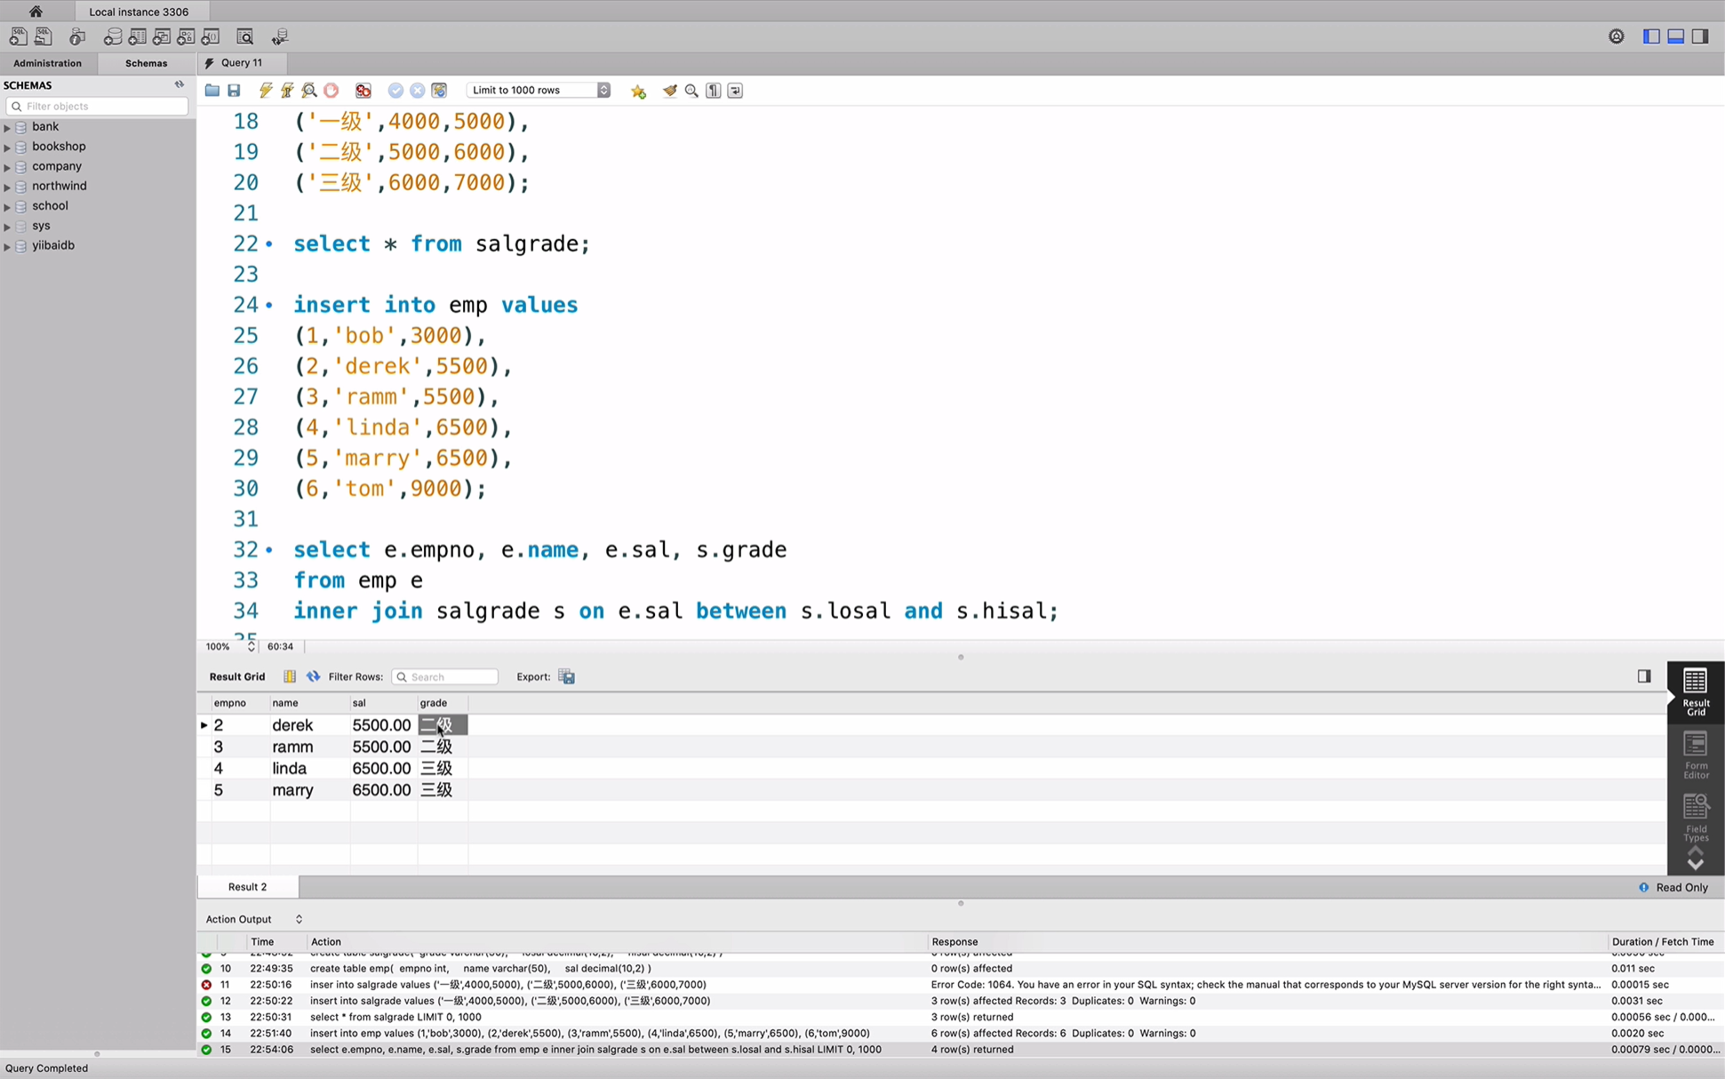Viewport: 1725px width, 1079px height.
Task: Beautify the query with the broom icon
Action: tap(669, 91)
